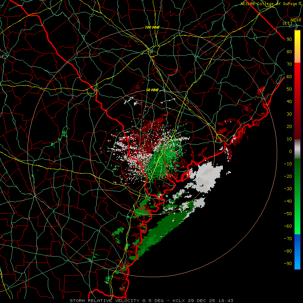Click the 40 value on the velocity scale

coord(289,102)
